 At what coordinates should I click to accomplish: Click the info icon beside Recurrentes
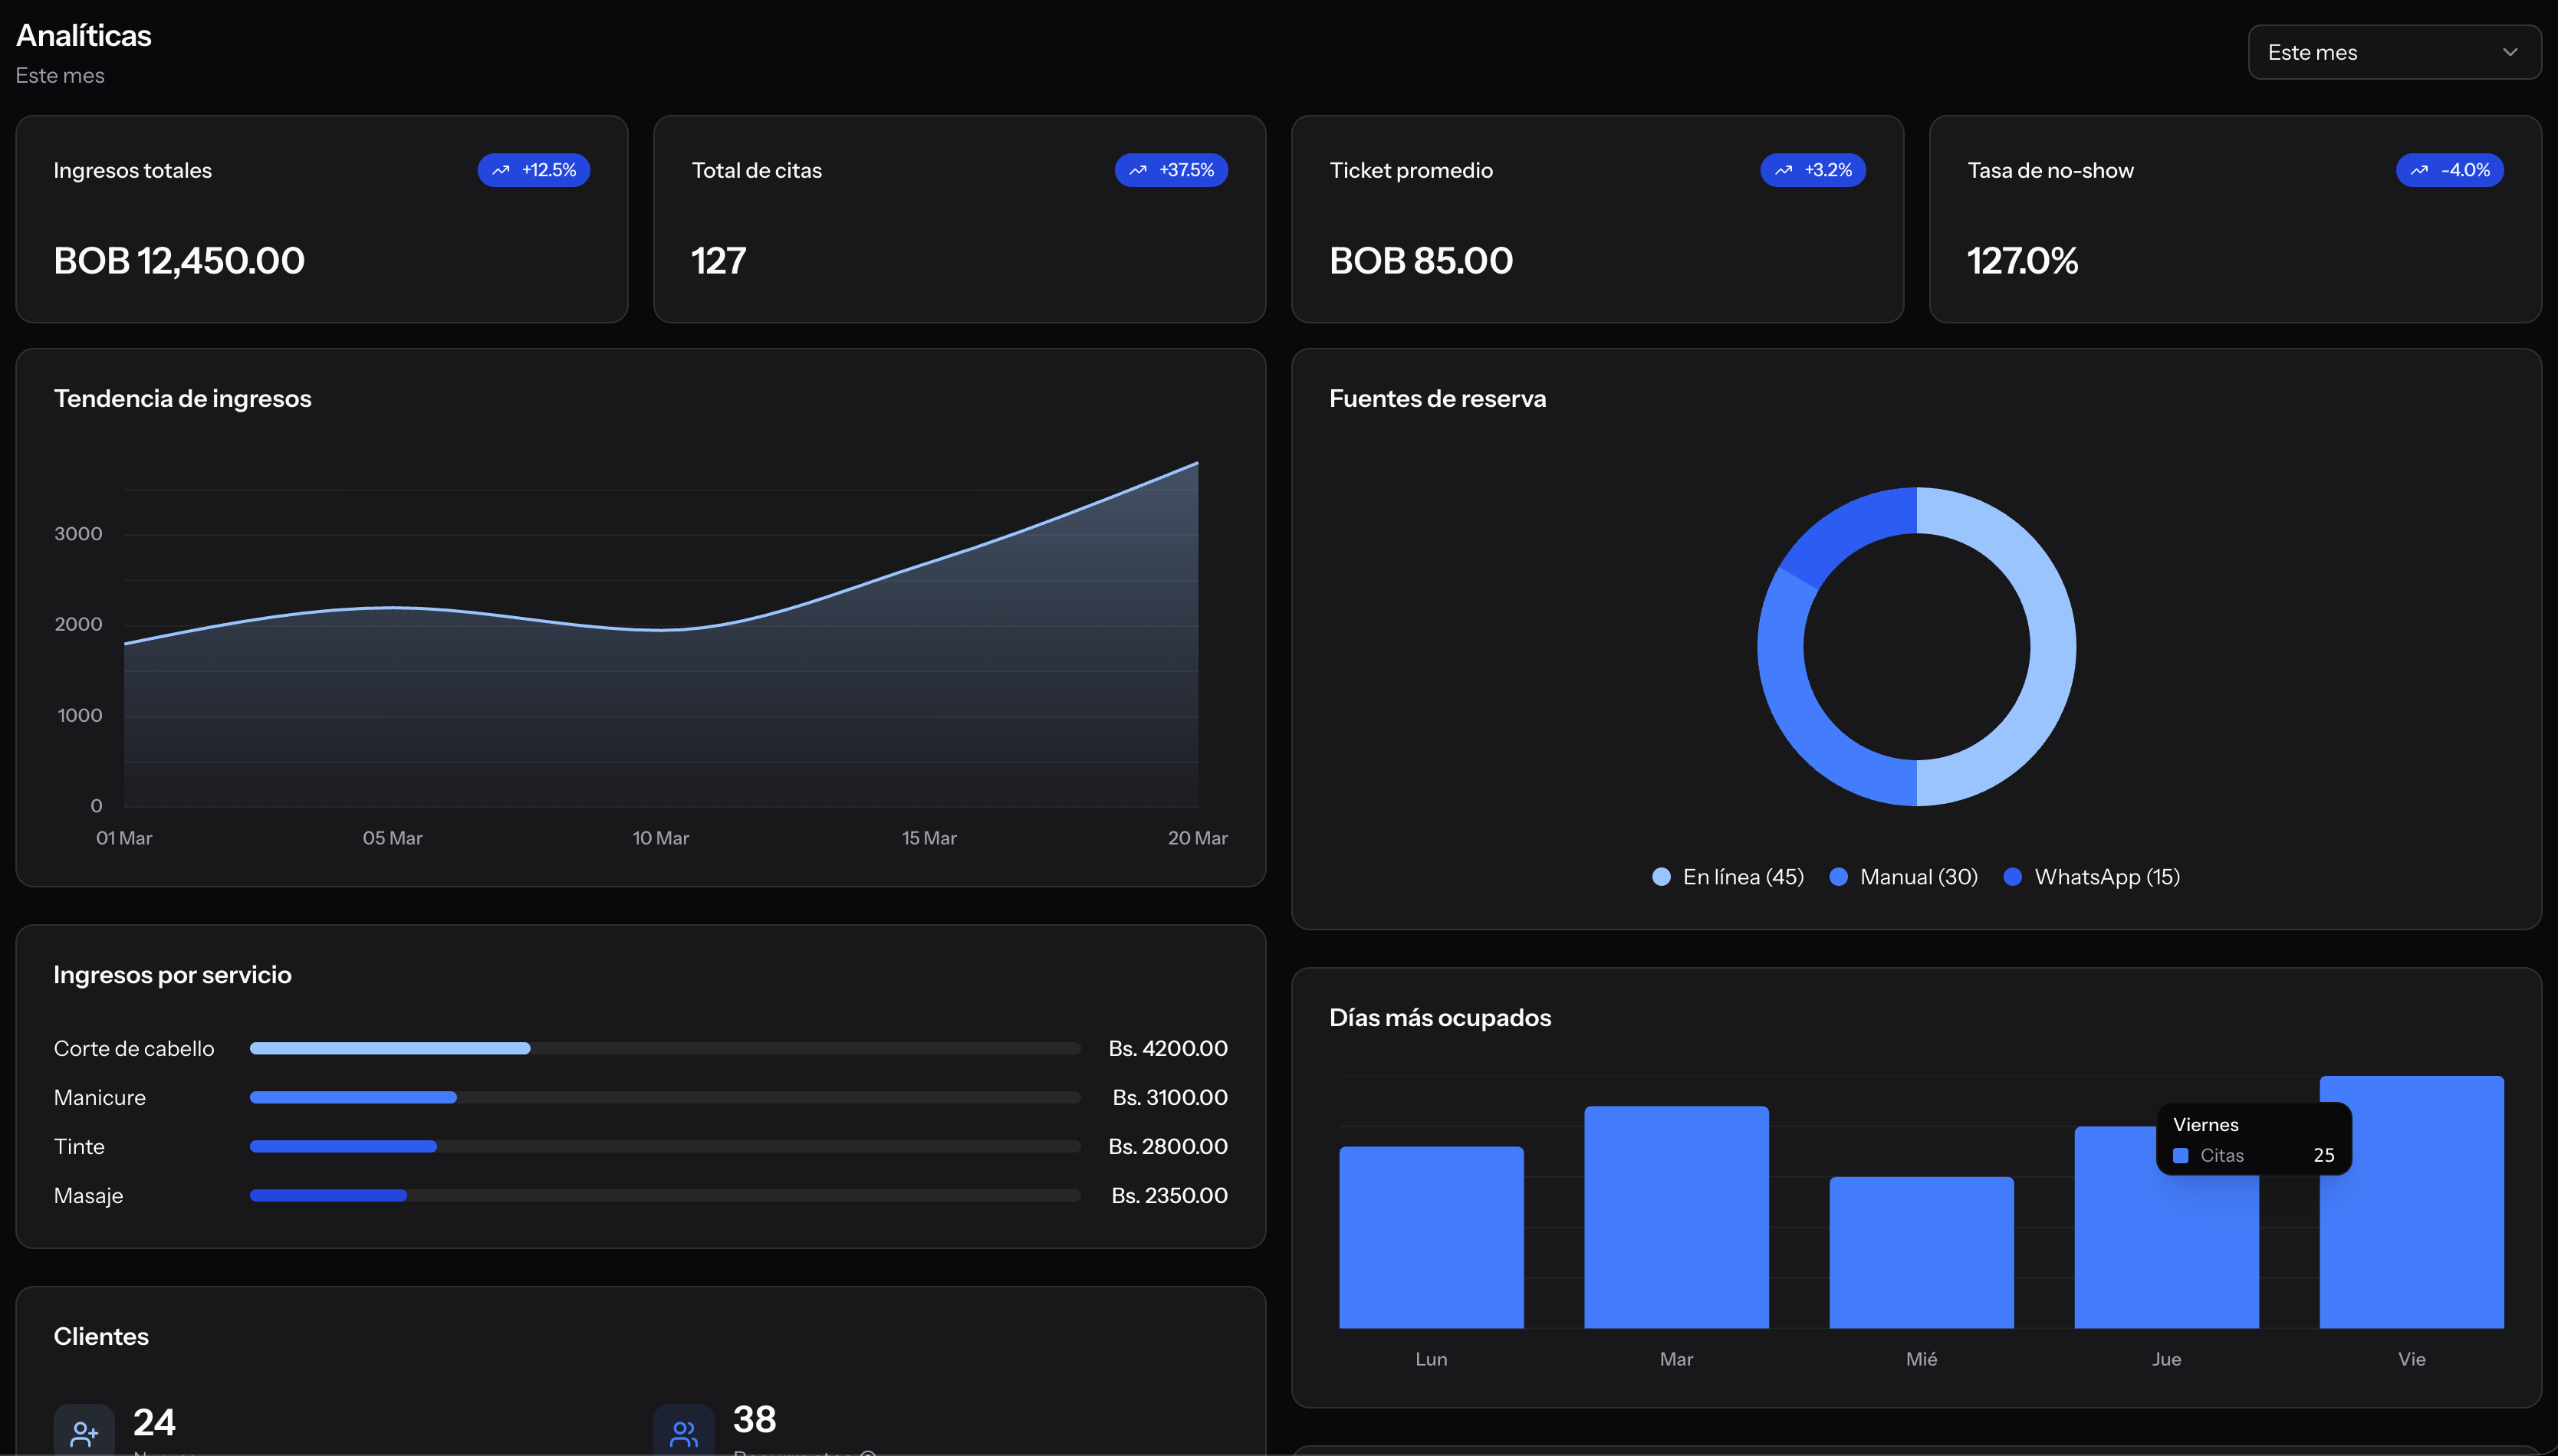[x=866, y=1452]
